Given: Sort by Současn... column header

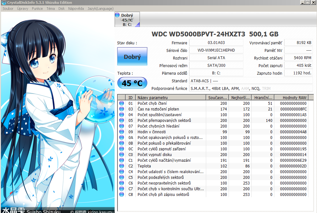Looking at the screenshot, I should coord(217,97).
